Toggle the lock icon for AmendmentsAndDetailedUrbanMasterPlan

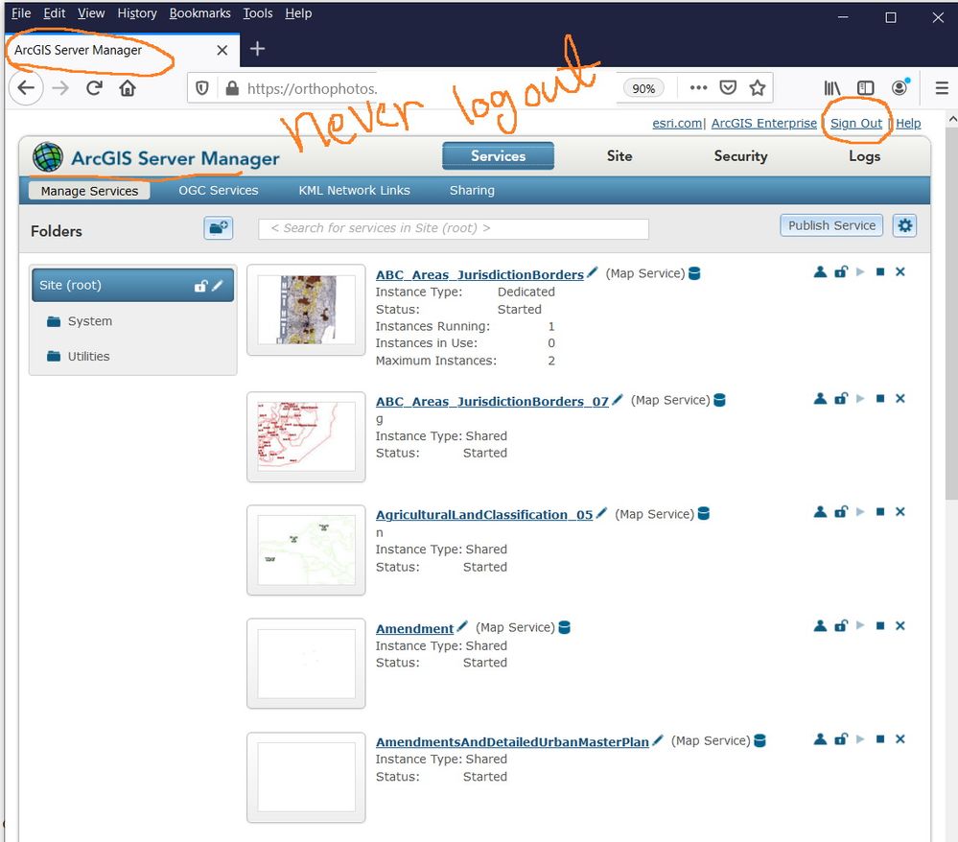[841, 738]
